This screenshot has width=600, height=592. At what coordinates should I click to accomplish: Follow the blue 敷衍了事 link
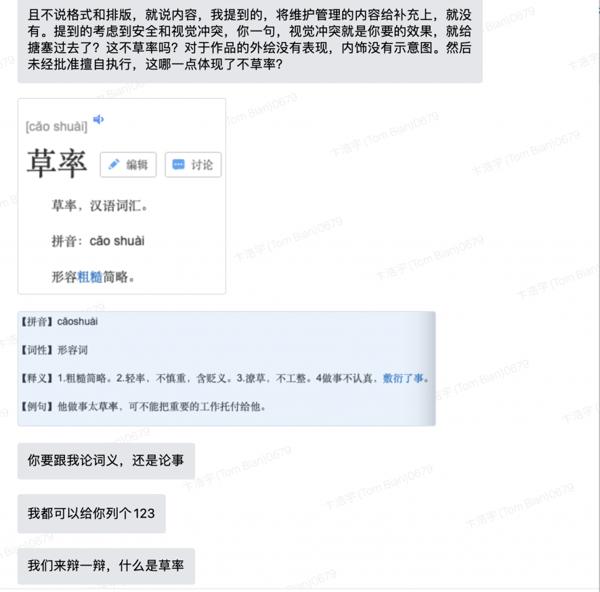point(403,378)
